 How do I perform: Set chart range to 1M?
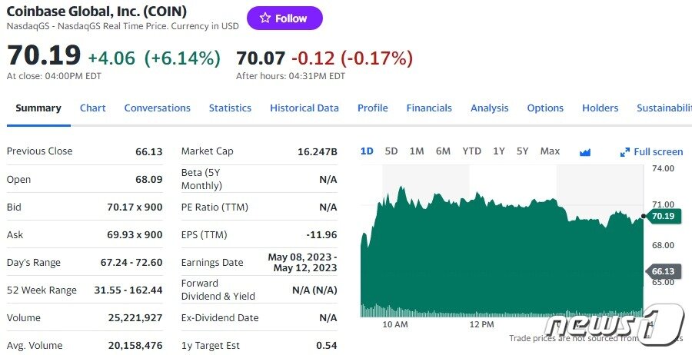click(417, 151)
